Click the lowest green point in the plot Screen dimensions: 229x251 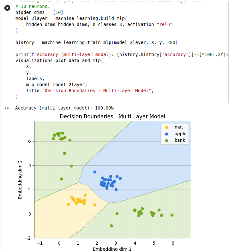[x=111, y=226]
